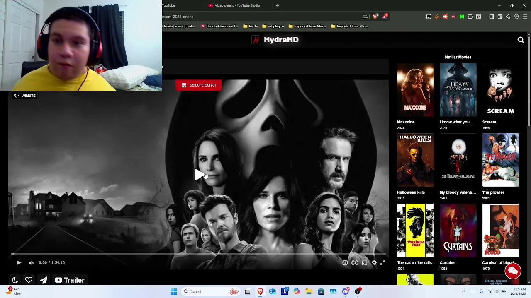531x298 pixels.
Task: Open Brave Rewards triangle icon
Action: [385, 17]
